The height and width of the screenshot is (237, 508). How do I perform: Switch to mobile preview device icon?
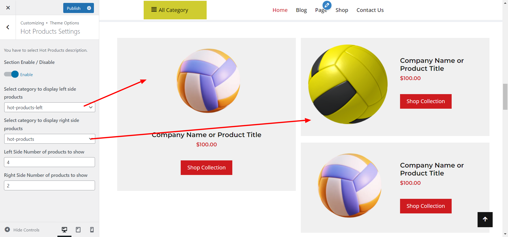[92, 230]
